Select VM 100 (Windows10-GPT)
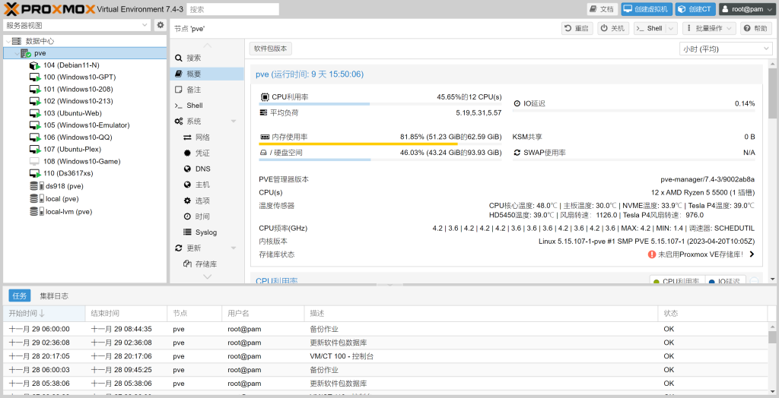Image resolution: width=779 pixels, height=398 pixels. [x=79, y=77]
